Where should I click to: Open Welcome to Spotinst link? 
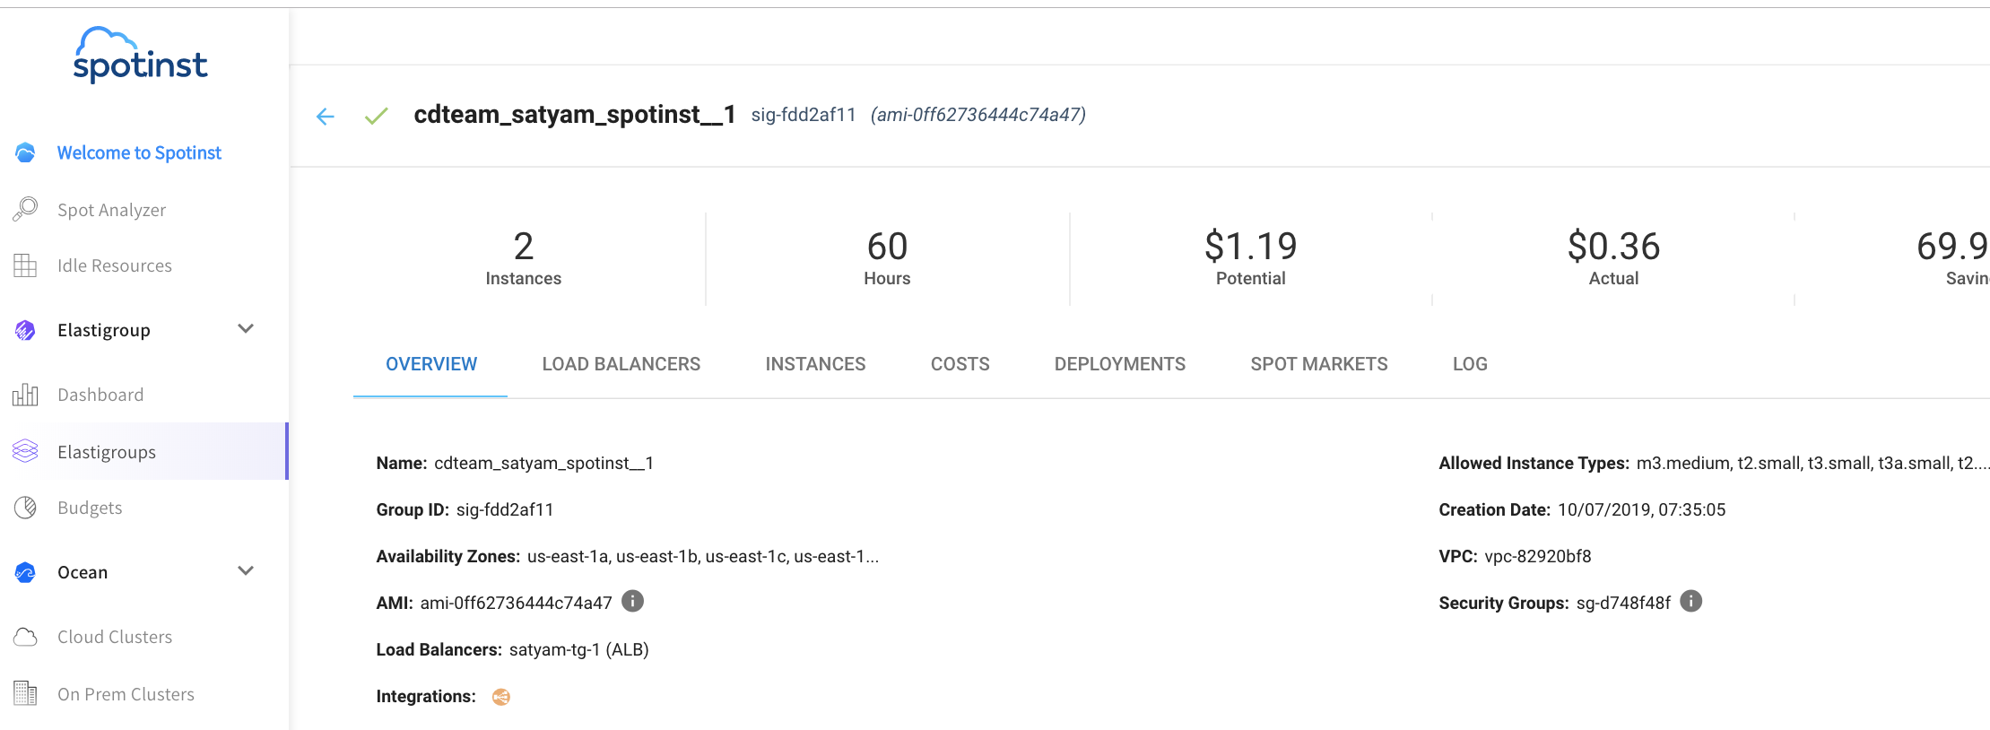click(139, 152)
